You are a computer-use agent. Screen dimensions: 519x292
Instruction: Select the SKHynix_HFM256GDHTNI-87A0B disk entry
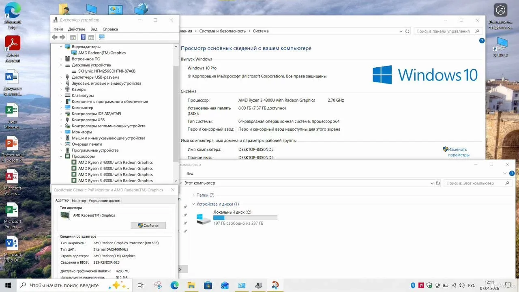(107, 71)
